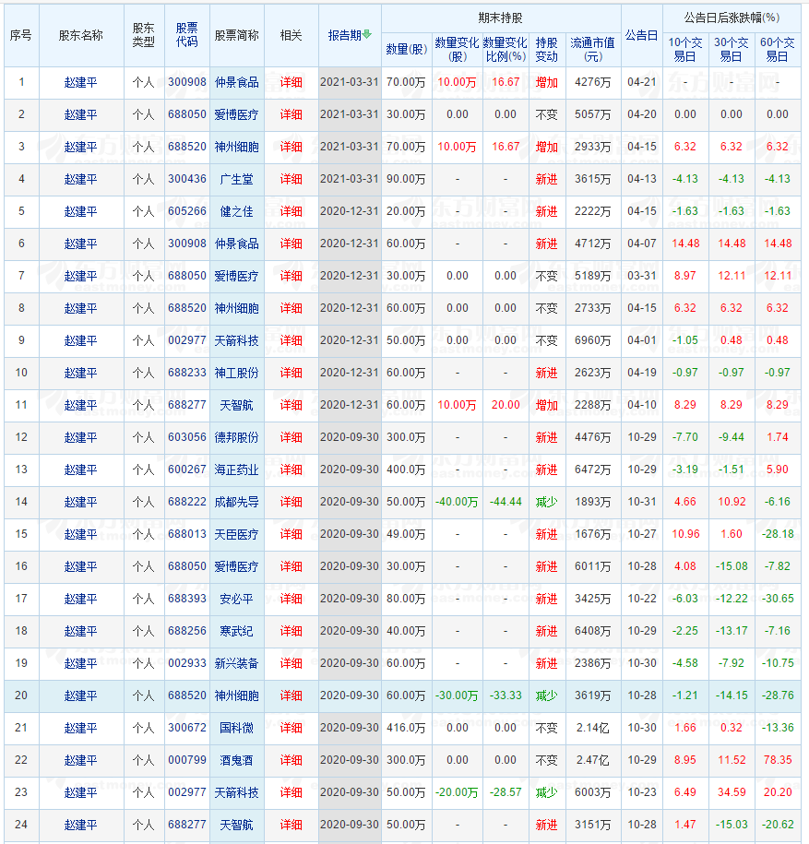This screenshot has width=809, height=844.
Task: Click 股东名称 column header
Action: coord(81,36)
